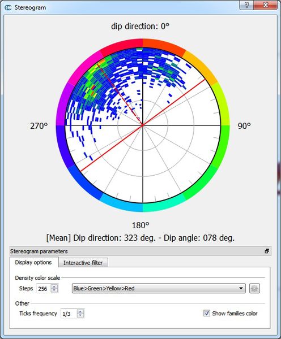Open the Blue>Green>Yellow>Red color scale dropdown
The image size is (281, 339).
point(159,288)
